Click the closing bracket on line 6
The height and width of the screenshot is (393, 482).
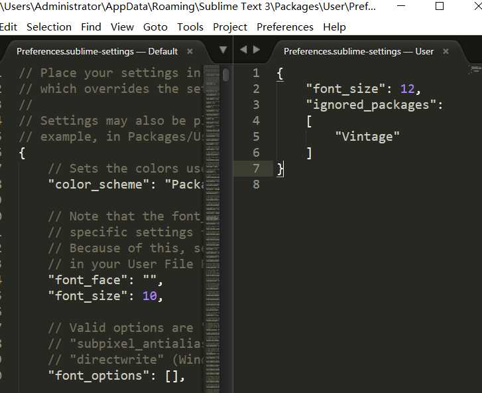(309, 153)
